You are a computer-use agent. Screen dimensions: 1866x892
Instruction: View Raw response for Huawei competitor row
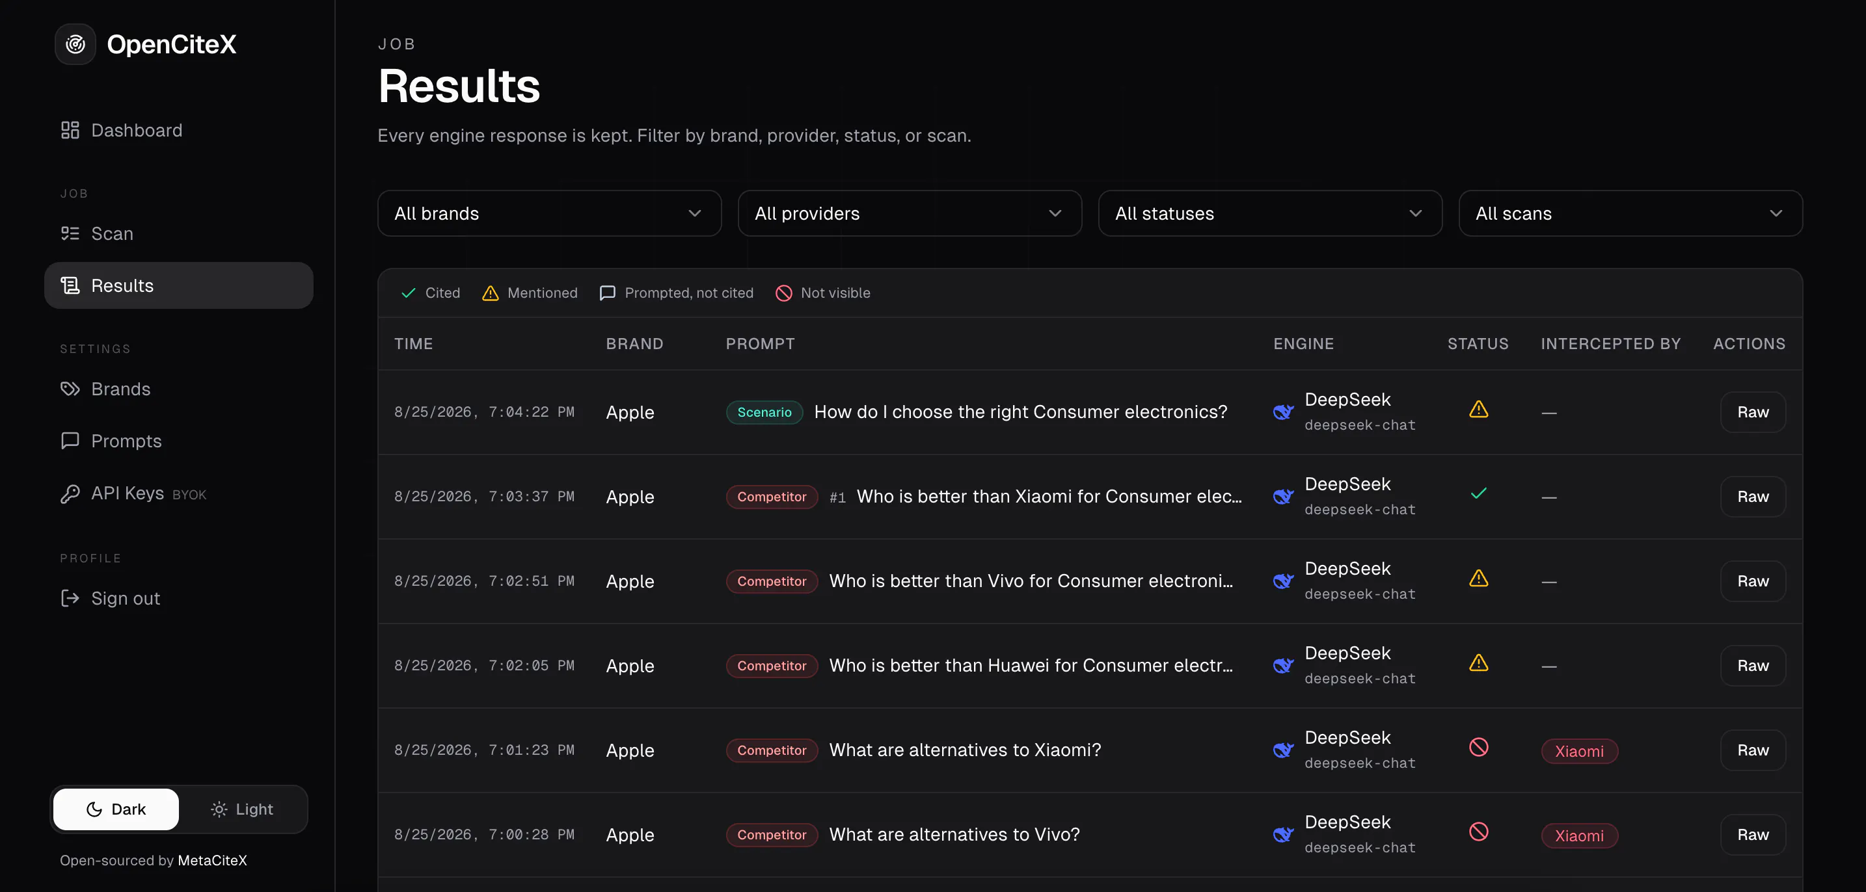(x=1753, y=665)
